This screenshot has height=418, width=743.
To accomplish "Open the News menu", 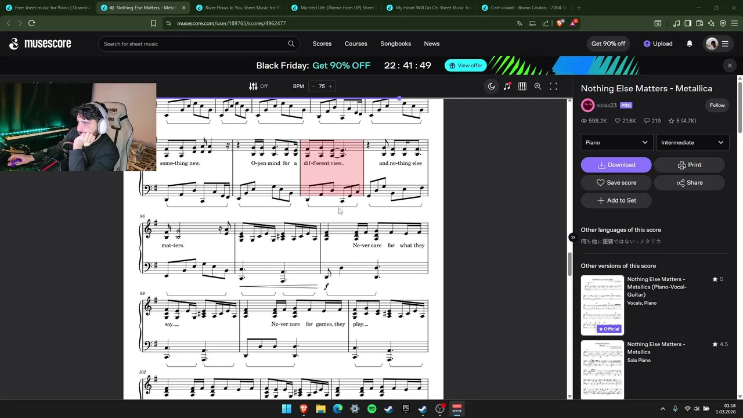I will (432, 44).
